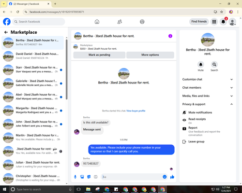The width and height of the screenshot is (242, 193).
Task: Open Christopher conversation in list
Action: [33, 179]
